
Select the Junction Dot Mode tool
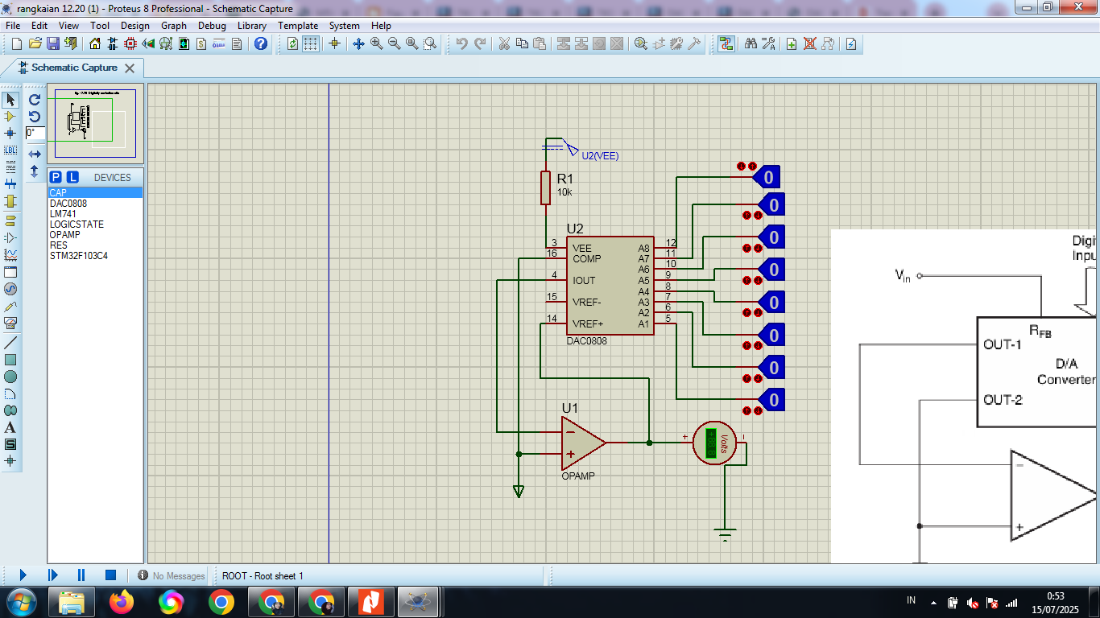[x=10, y=134]
